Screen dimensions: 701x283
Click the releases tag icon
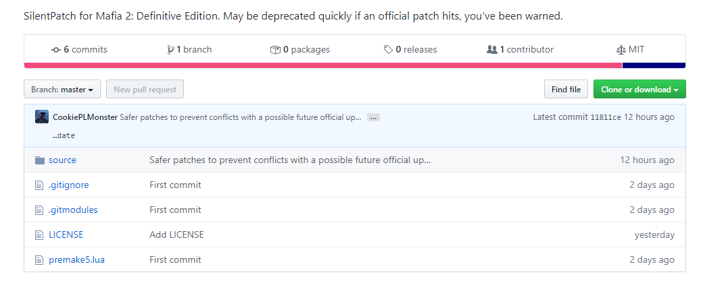pos(388,50)
